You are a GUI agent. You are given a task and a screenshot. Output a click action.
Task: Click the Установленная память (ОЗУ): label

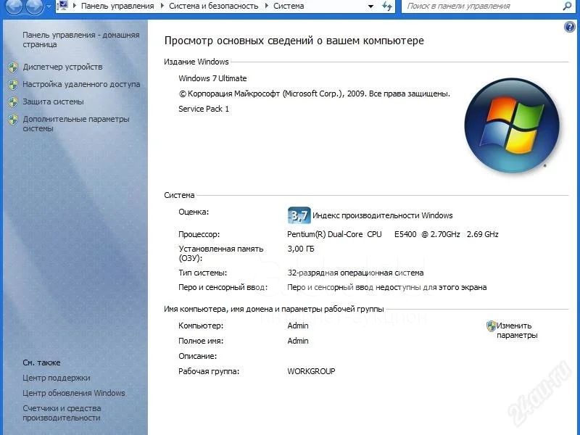pyautogui.click(x=221, y=253)
